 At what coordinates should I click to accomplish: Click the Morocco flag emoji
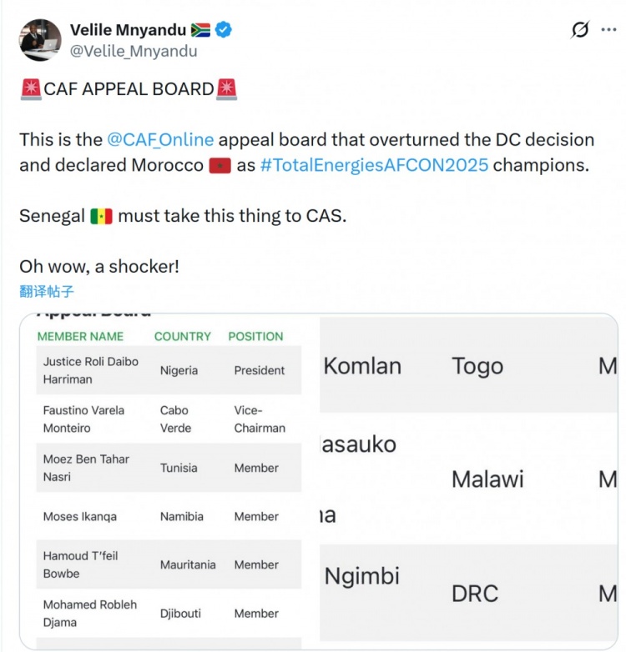pyautogui.click(x=220, y=164)
